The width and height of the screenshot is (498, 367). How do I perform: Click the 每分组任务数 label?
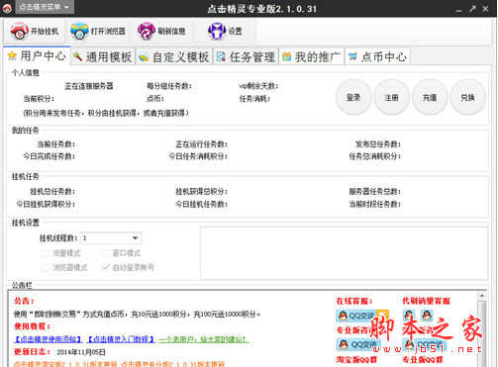tap(169, 86)
